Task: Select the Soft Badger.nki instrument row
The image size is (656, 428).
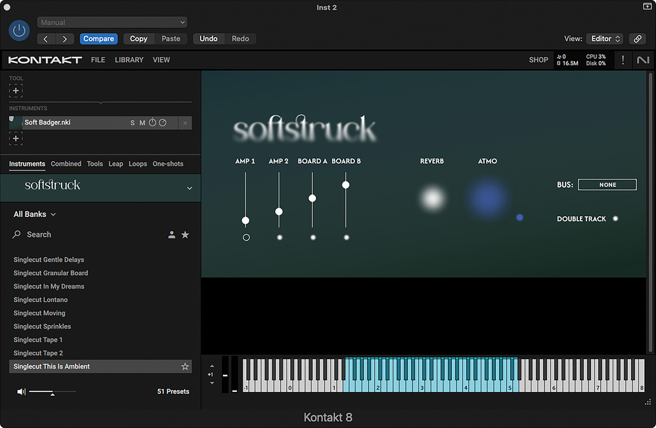Action: pos(100,123)
